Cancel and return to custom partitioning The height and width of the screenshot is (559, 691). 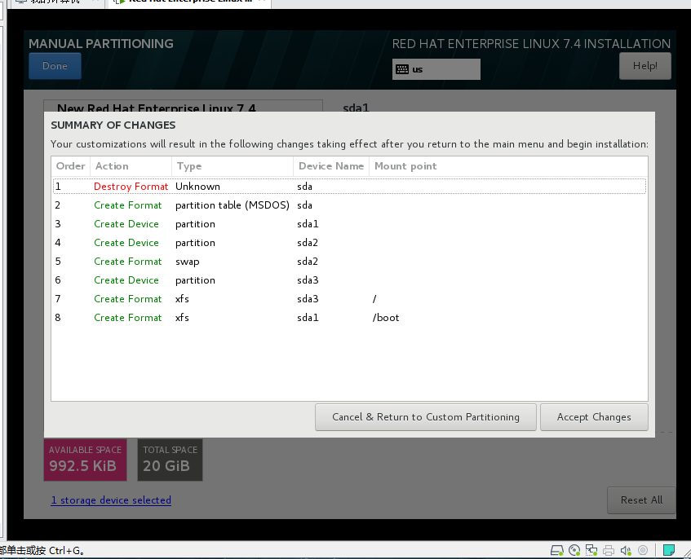tap(426, 417)
